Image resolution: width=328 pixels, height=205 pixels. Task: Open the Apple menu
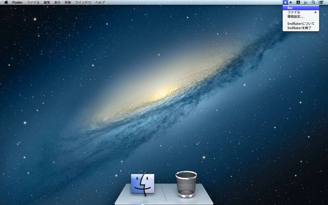pyautogui.click(x=6, y=2)
